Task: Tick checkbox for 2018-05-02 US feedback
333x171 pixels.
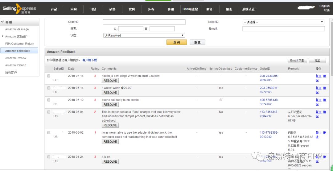Action: 49,132
